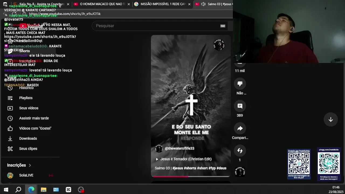Click the Downloads arrow icon

coord(10,138)
